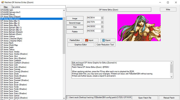Screen dimensions: 180x100
Task: Select OP Anime Face: Artur (Shadow)
Action: tap(31, 58)
